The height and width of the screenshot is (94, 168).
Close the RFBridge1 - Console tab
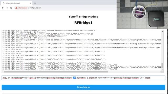click(x=30, y=3)
